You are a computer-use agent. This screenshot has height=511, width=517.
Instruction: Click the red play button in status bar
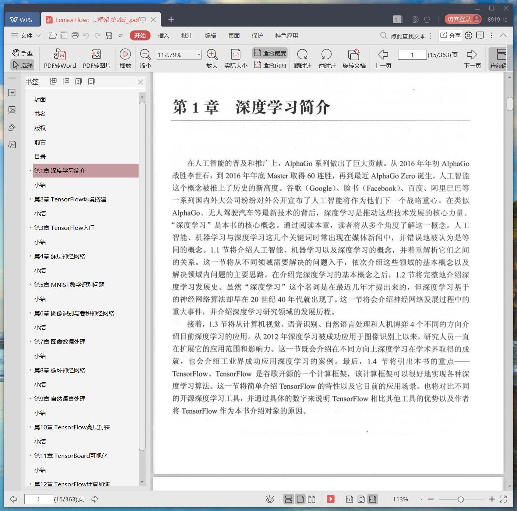click(330, 499)
